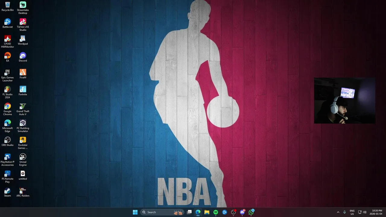Image resolution: width=386 pixels, height=217 pixels.
Task: Click the network icon in the tray
Action: click(x=360, y=212)
